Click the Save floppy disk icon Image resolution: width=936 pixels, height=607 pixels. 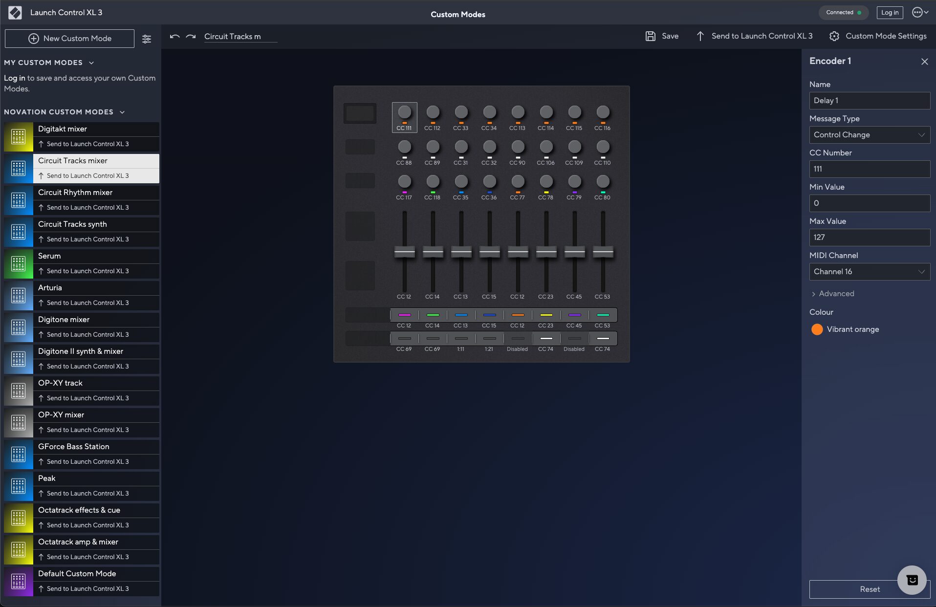click(651, 36)
